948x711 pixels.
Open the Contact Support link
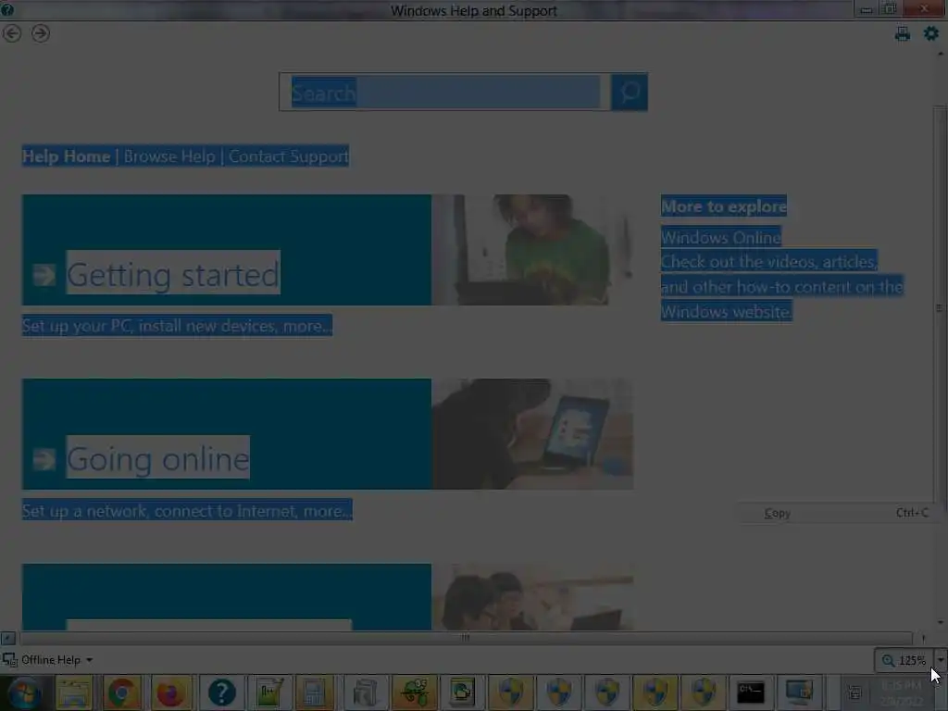[289, 156]
